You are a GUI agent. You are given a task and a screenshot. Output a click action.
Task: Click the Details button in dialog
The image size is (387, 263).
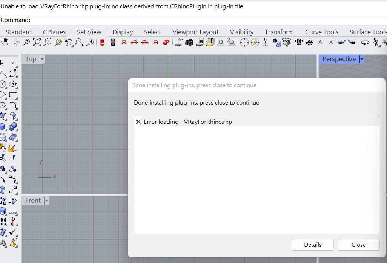click(313, 245)
